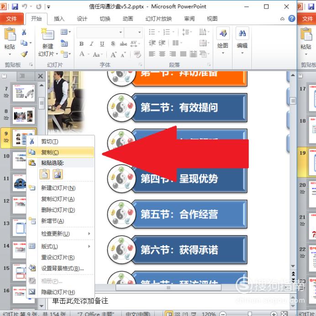The image size is (316, 316).
Task: Toggle Align Text Left
Action: [x=152, y=54]
